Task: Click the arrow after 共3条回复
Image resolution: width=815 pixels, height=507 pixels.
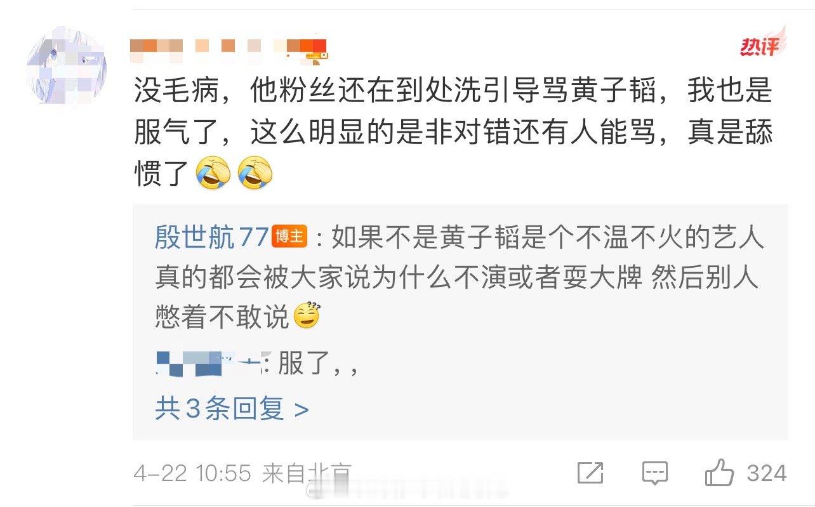Action: pyautogui.click(x=302, y=410)
